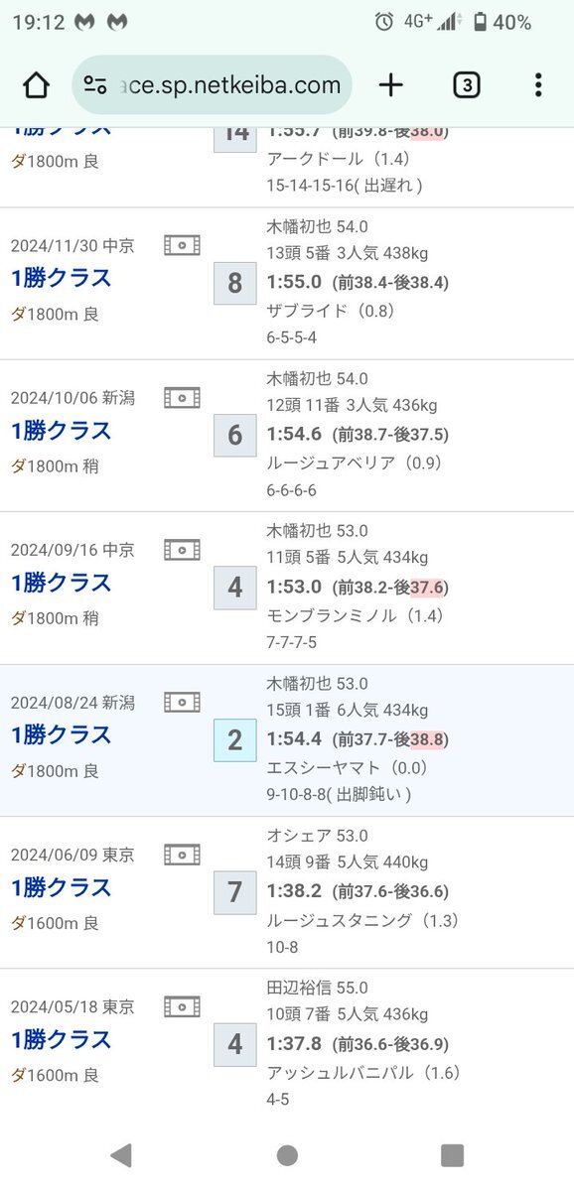The image size is (574, 1191).
Task: Open Chrome three-dot overflow menu
Action: (538, 85)
